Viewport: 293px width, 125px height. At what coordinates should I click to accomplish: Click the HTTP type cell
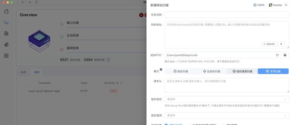click(x=84, y=91)
